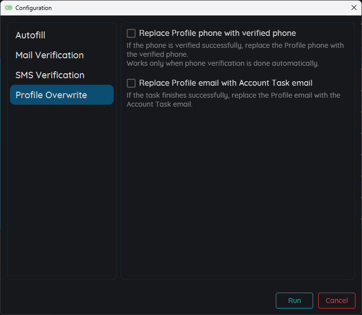
Task: Enable Replace Profile phone with verified phone checkbox
Action: pyautogui.click(x=131, y=33)
